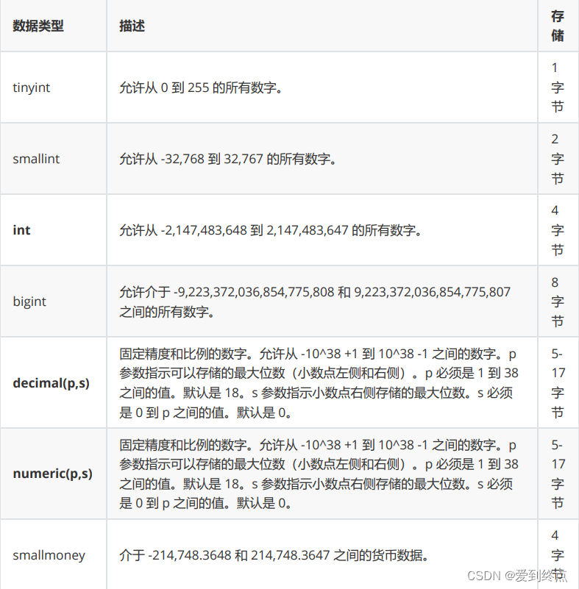Click the description with -32,768 到 32,767

[x=227, y=159]
